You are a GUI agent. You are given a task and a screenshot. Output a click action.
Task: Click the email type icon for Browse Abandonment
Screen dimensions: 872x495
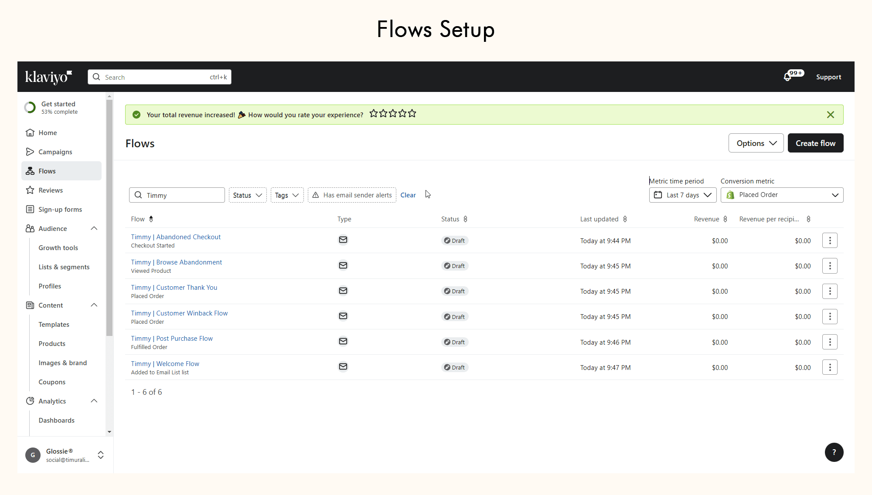point(343,265)
